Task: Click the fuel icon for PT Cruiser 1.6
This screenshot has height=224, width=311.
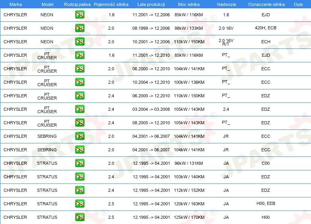Action: (80, 55)
